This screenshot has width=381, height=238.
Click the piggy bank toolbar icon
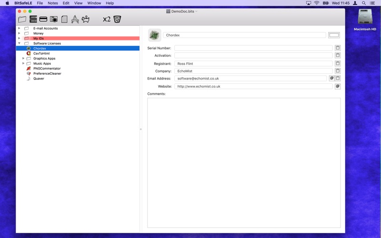85,19
